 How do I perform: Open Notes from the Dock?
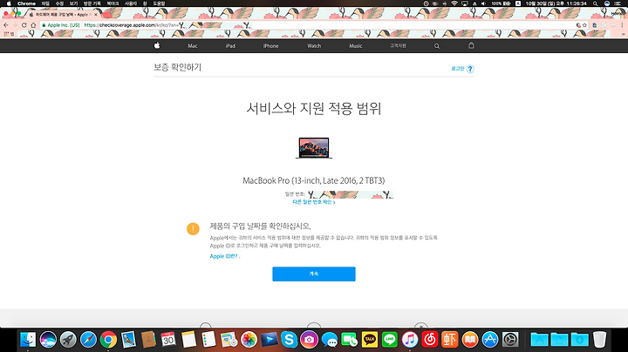[x=188, y=340]
